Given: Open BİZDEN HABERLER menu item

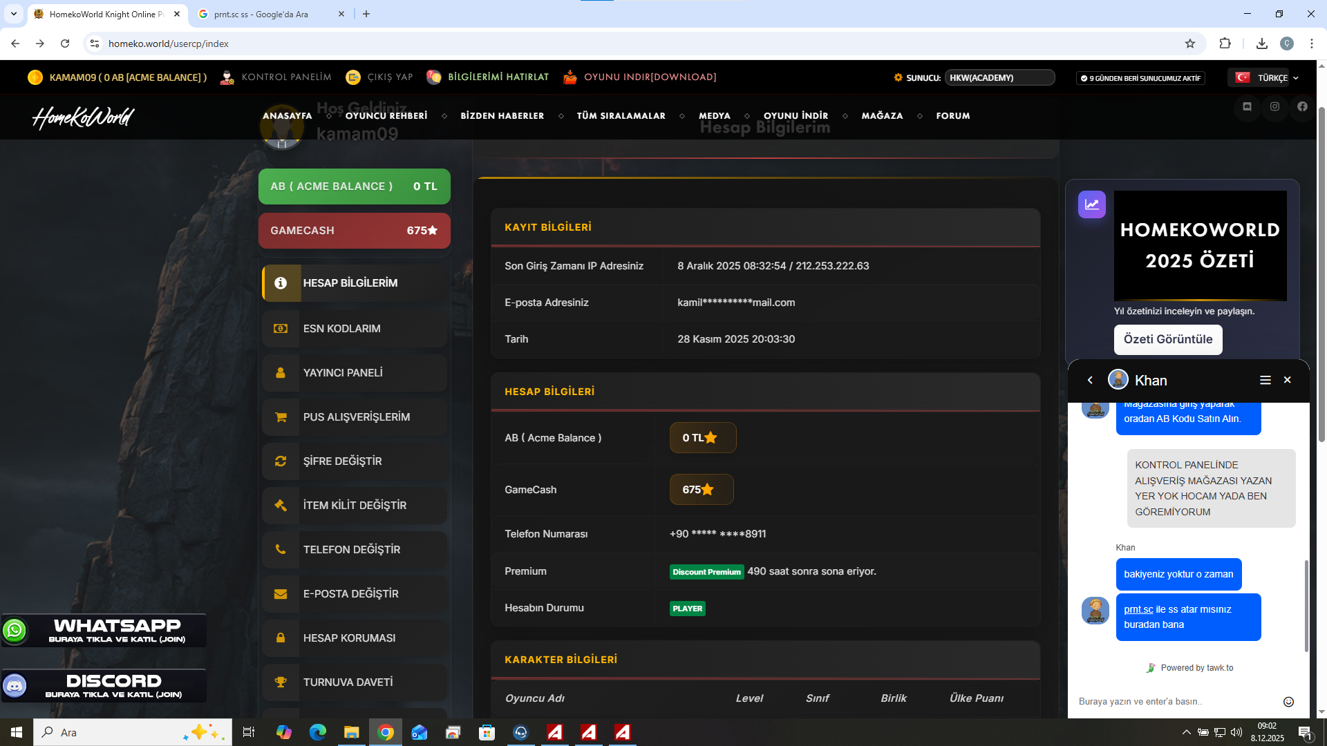Looking at the screenshot, I should (x=502, y=116).
